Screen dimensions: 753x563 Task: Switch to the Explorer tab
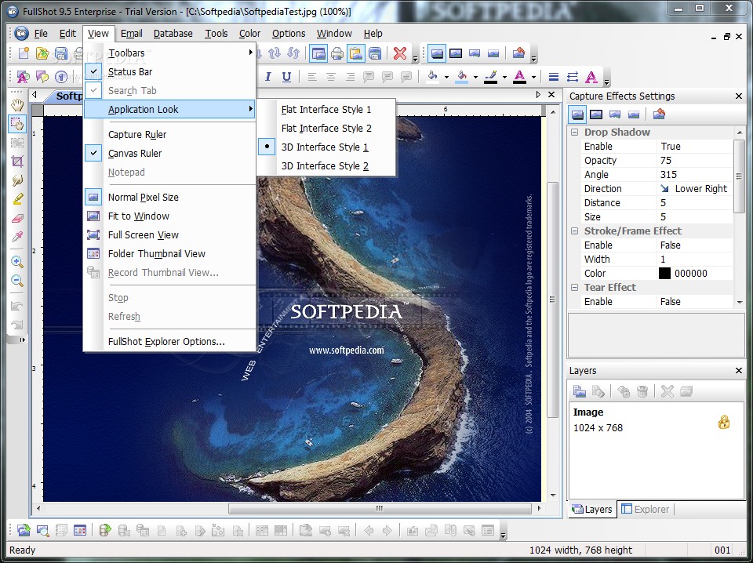(x=645, y=509)
